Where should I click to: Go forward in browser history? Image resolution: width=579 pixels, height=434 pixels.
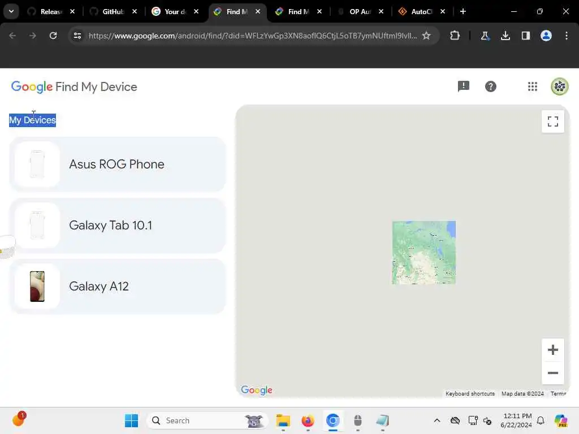[32, 36]
